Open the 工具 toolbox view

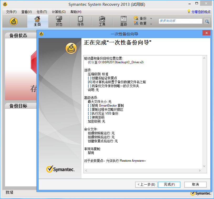click(102, 21)
